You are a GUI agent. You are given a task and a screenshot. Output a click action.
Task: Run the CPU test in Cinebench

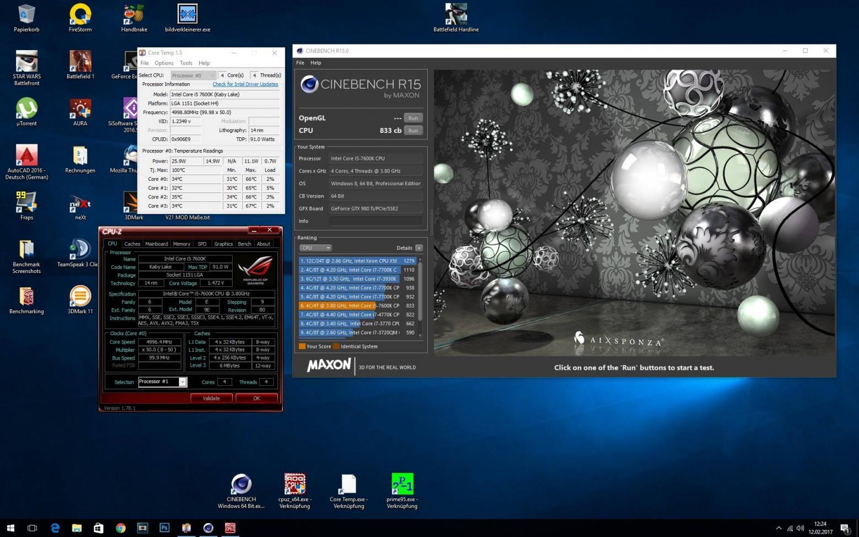coord(413,131)
